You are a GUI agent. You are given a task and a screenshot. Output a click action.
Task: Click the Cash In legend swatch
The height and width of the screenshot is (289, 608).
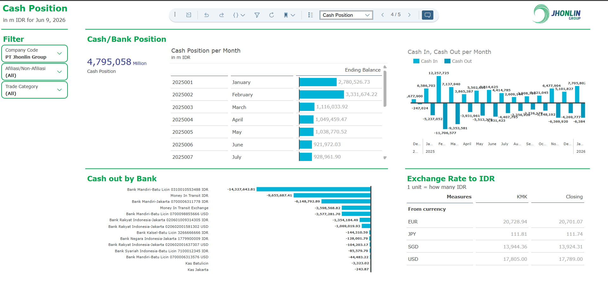click(416, 61)
